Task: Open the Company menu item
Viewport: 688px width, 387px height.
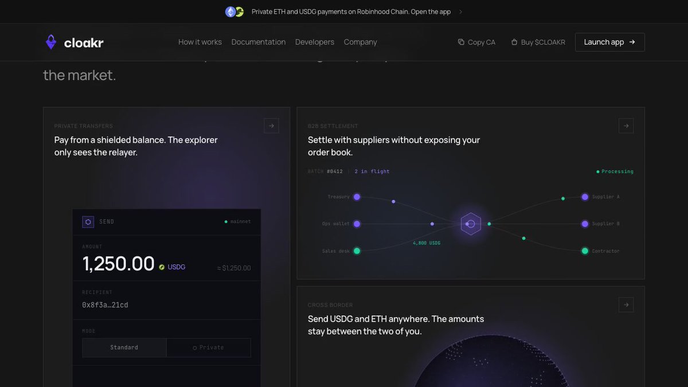Action: (361, 42)
